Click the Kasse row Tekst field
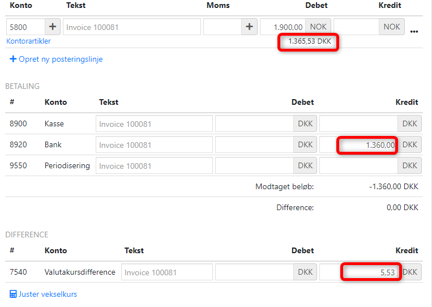The height and width of the screenshot is (307, 432). pyautogui.click(x=154, y=123)
